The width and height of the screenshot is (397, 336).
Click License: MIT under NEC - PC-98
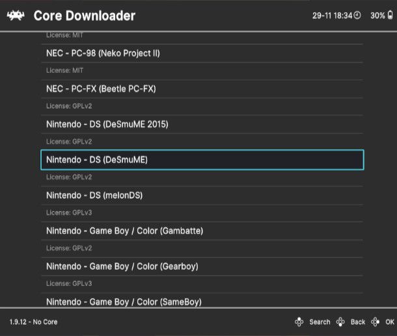[x=64, y=71]
